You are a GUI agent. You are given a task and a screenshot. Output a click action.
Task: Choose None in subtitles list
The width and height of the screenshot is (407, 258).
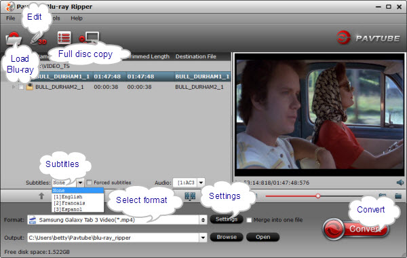(x=78, y=191)
